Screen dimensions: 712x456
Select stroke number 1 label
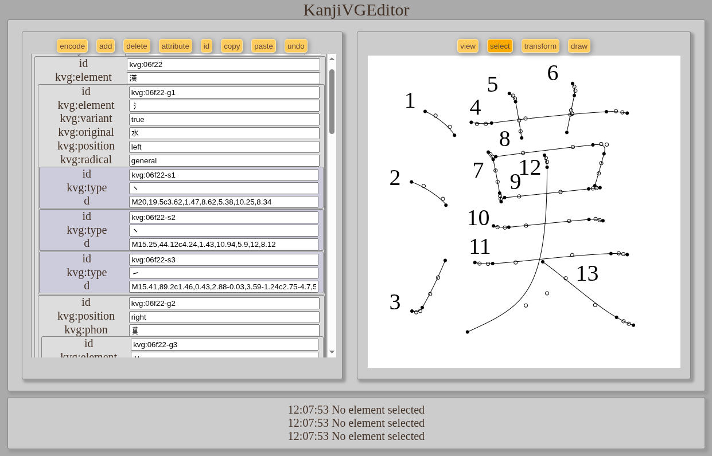click(410, 101)
